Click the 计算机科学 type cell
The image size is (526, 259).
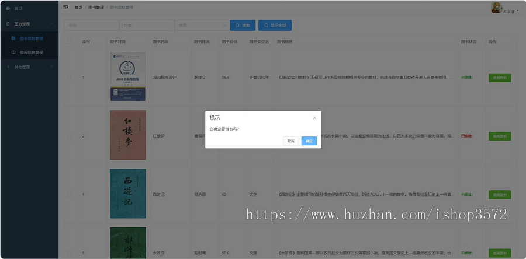point(259,78)
